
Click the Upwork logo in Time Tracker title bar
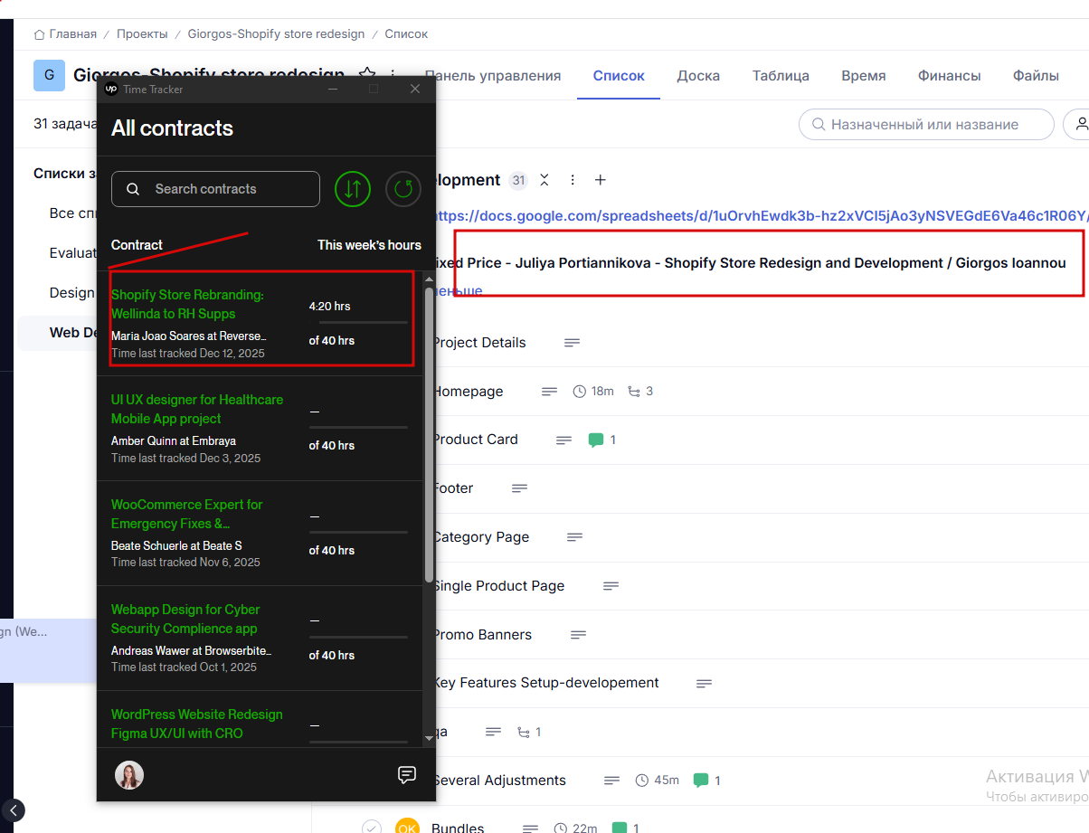111,89
